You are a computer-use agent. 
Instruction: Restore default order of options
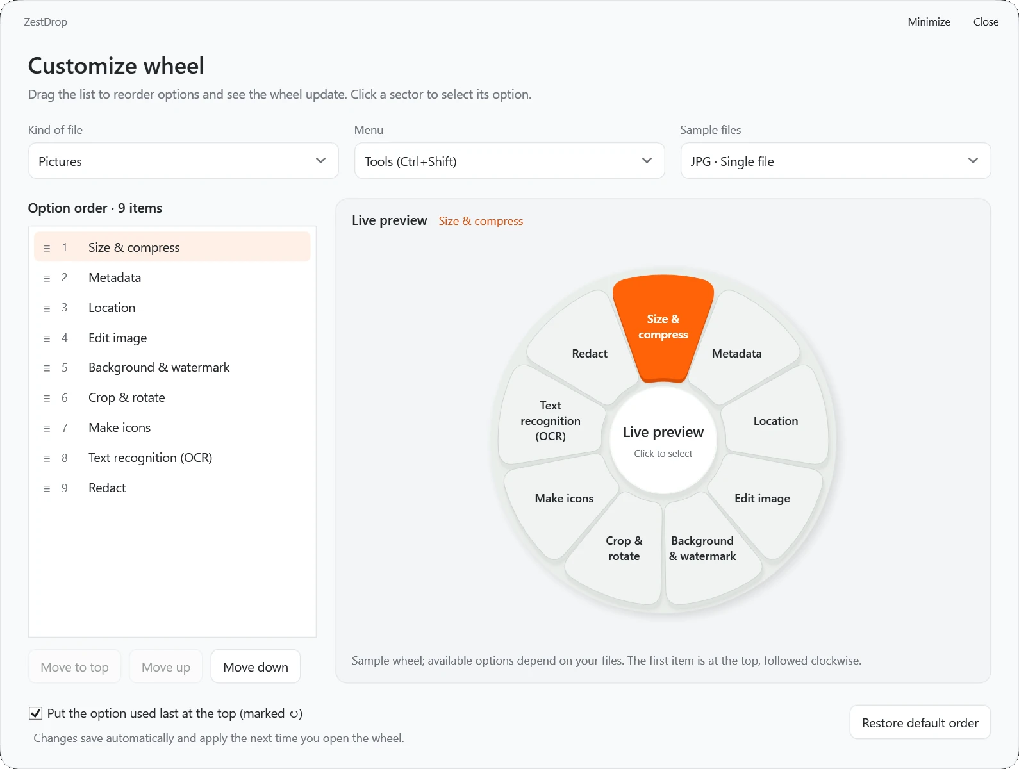920,723
